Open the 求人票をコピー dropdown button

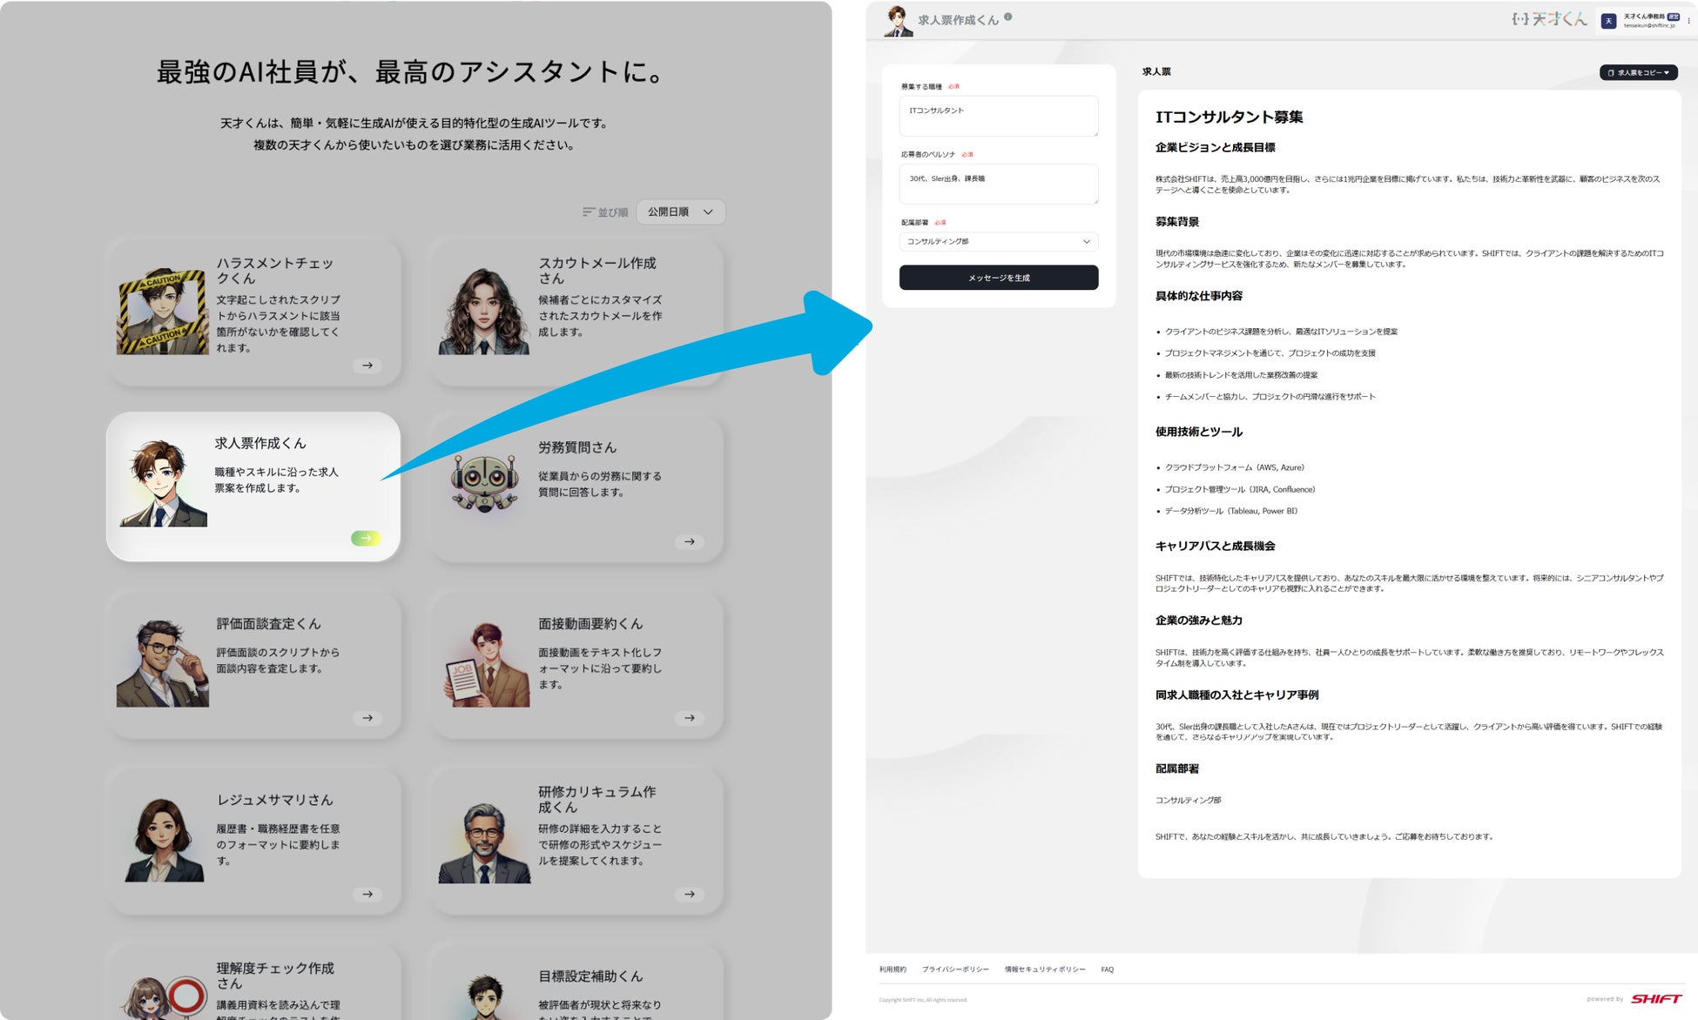[1638, 72]
